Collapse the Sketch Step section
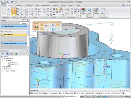 click(25, 26)
